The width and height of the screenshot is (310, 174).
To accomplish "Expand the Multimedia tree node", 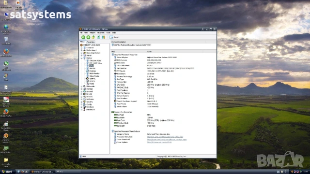I will click(81, 87).
